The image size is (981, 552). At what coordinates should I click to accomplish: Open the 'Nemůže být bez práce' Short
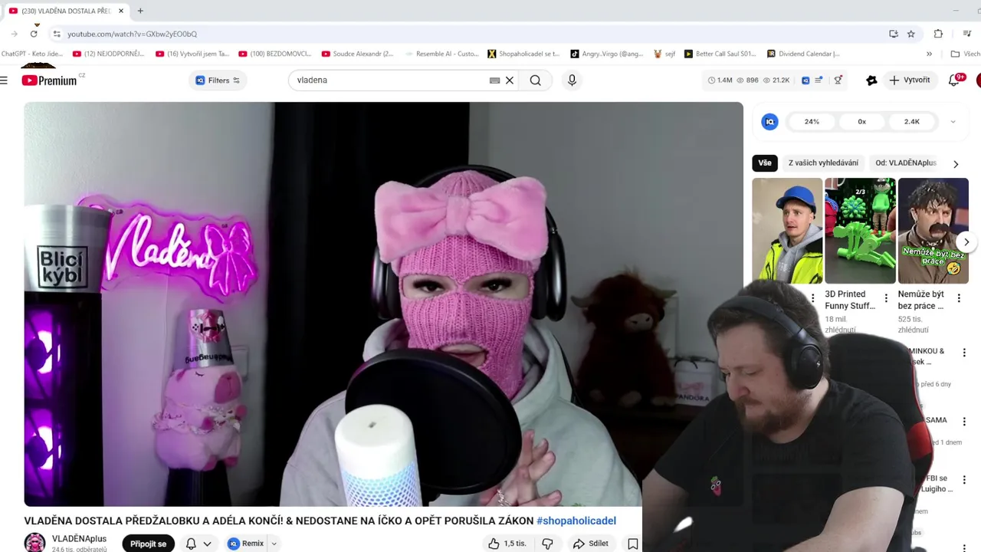coord(933,231)
